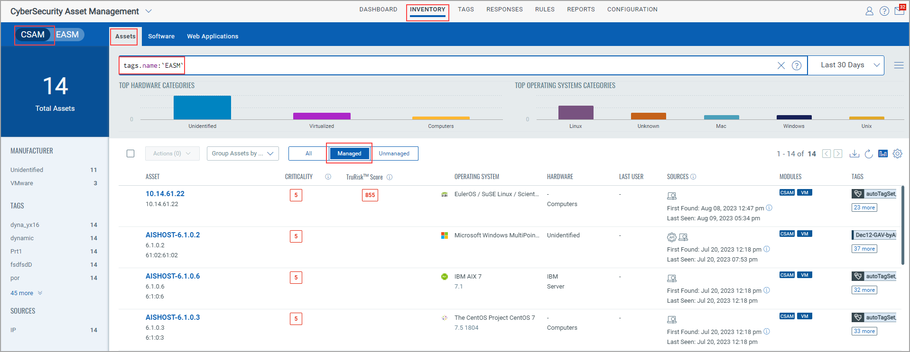Click the 855 TruRisk score badge

[x=370, y=195]
